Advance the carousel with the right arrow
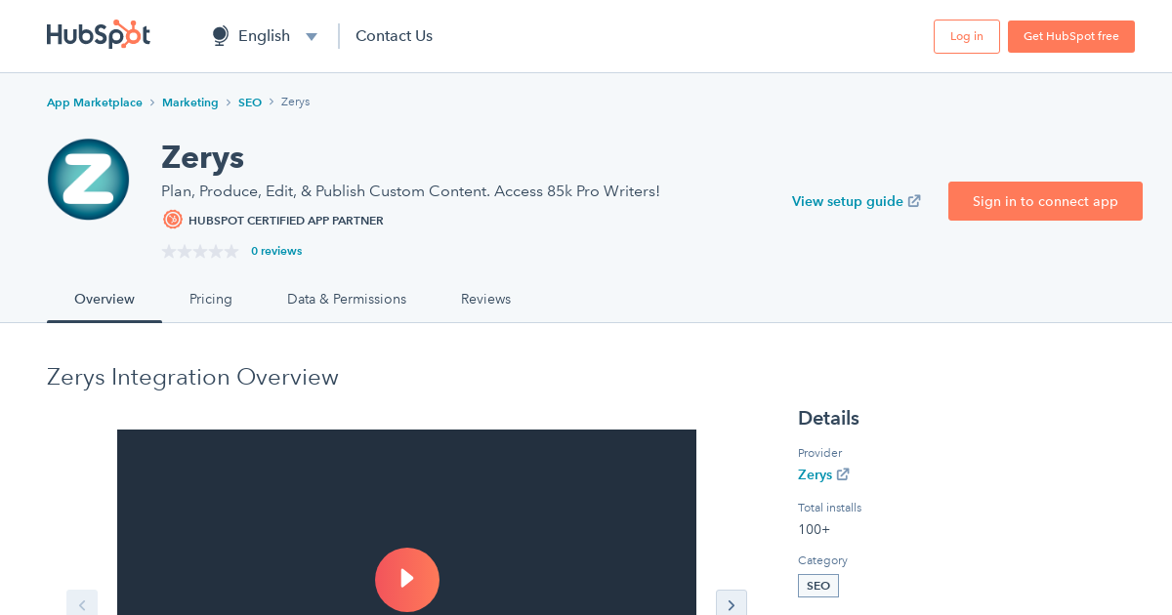Screen dimensions: 1172x615 732,603
